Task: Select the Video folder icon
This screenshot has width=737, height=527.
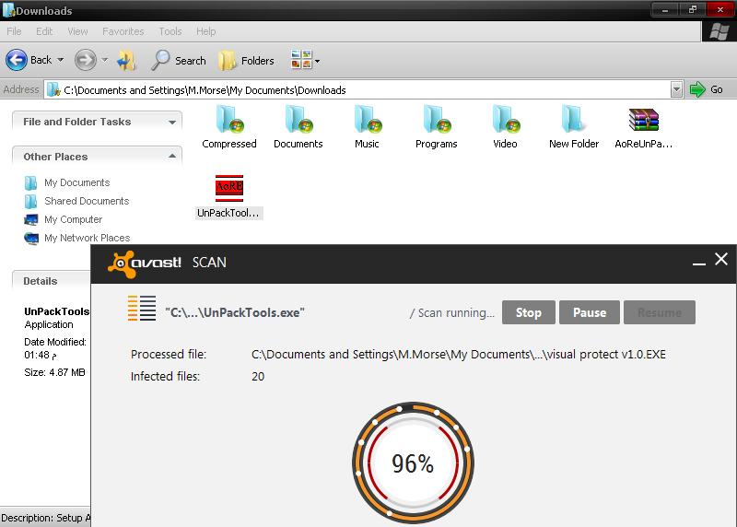Action: tap(506, 120)
